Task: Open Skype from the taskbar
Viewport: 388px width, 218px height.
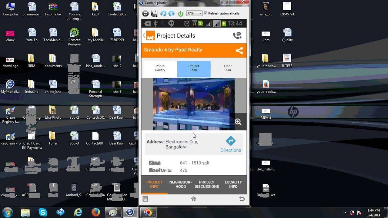Action: pyautogui.click(x=43, y=213)
